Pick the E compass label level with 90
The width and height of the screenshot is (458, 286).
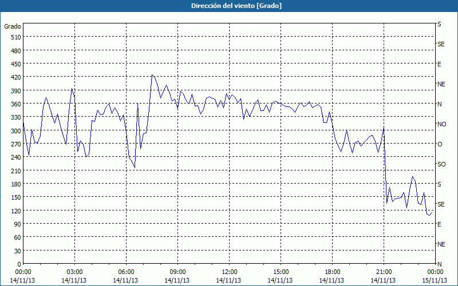pyautogui.click(x=439, y=224)
